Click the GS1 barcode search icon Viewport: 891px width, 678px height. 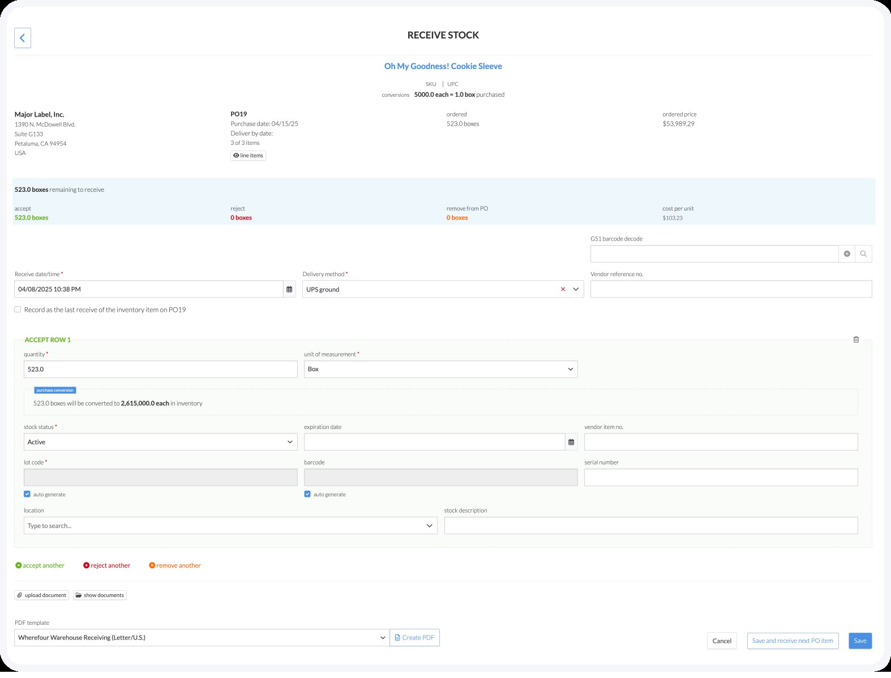(863, 254)
